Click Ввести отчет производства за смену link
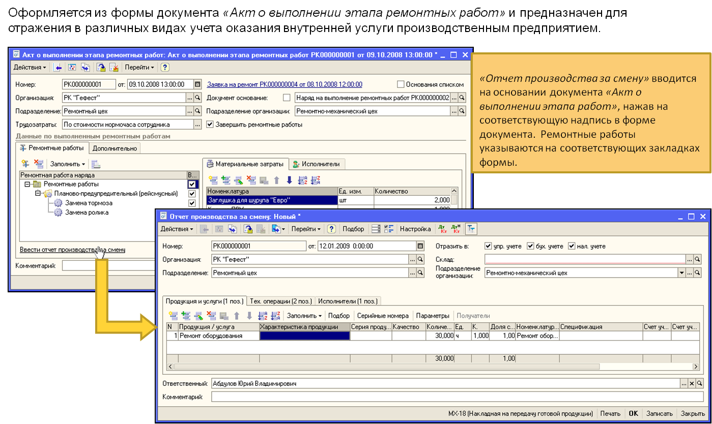Viewport: 712px width, 424px height. [72, 250]
